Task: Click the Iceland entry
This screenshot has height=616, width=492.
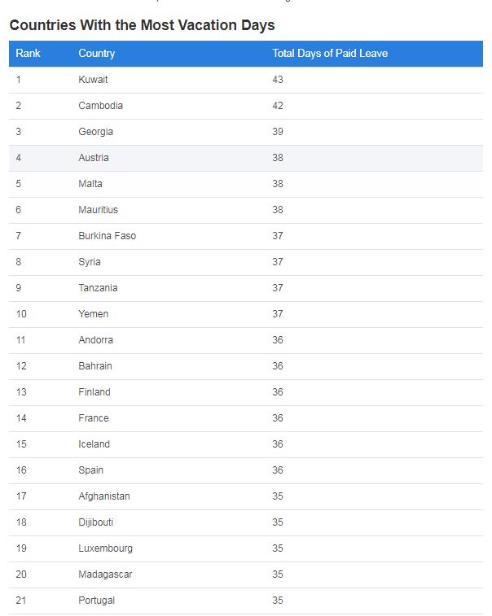Action: (94, 444)
